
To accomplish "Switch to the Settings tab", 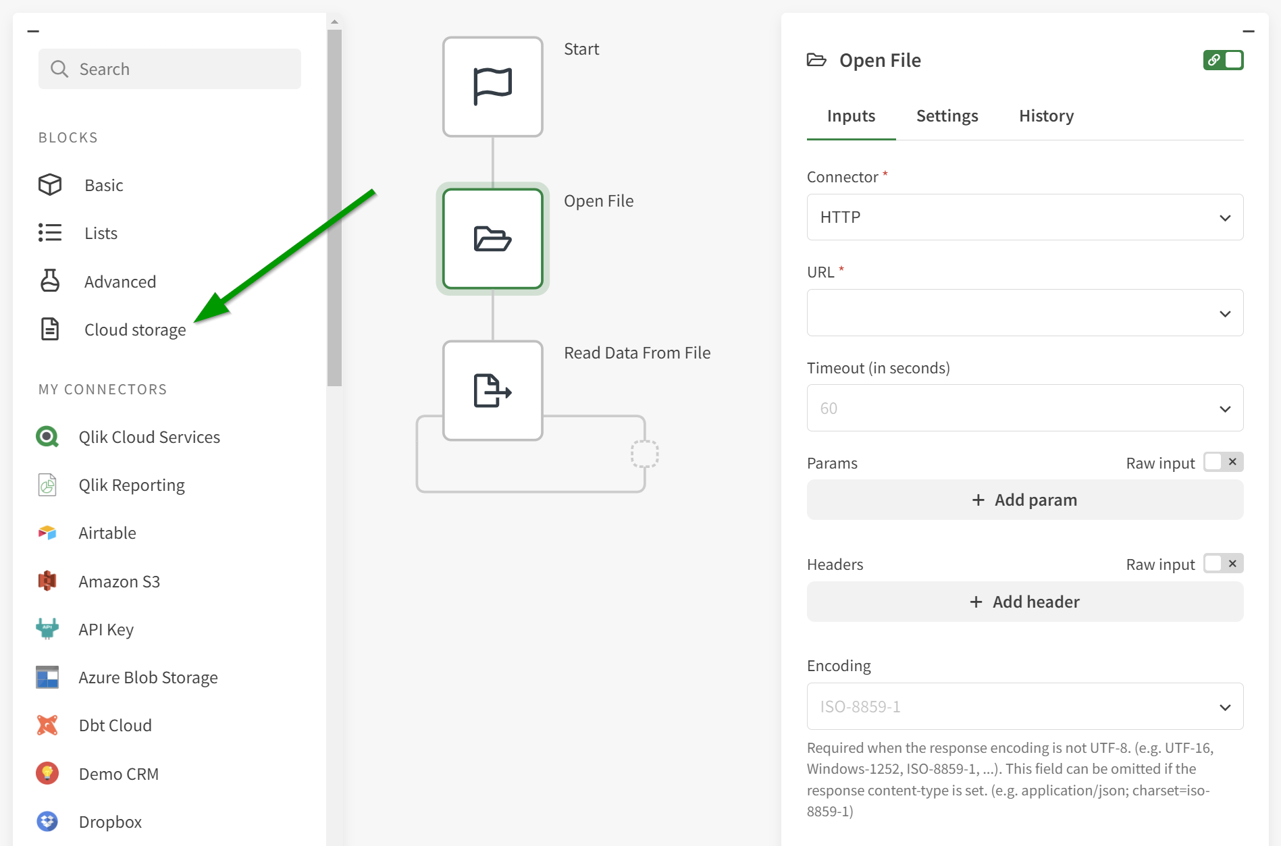I will coord(947,116).
